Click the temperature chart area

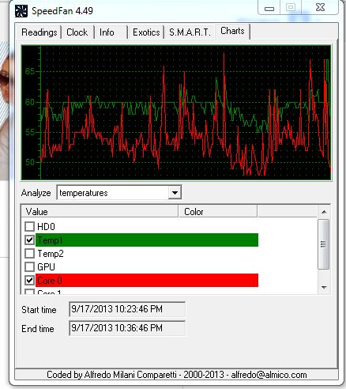176,112
